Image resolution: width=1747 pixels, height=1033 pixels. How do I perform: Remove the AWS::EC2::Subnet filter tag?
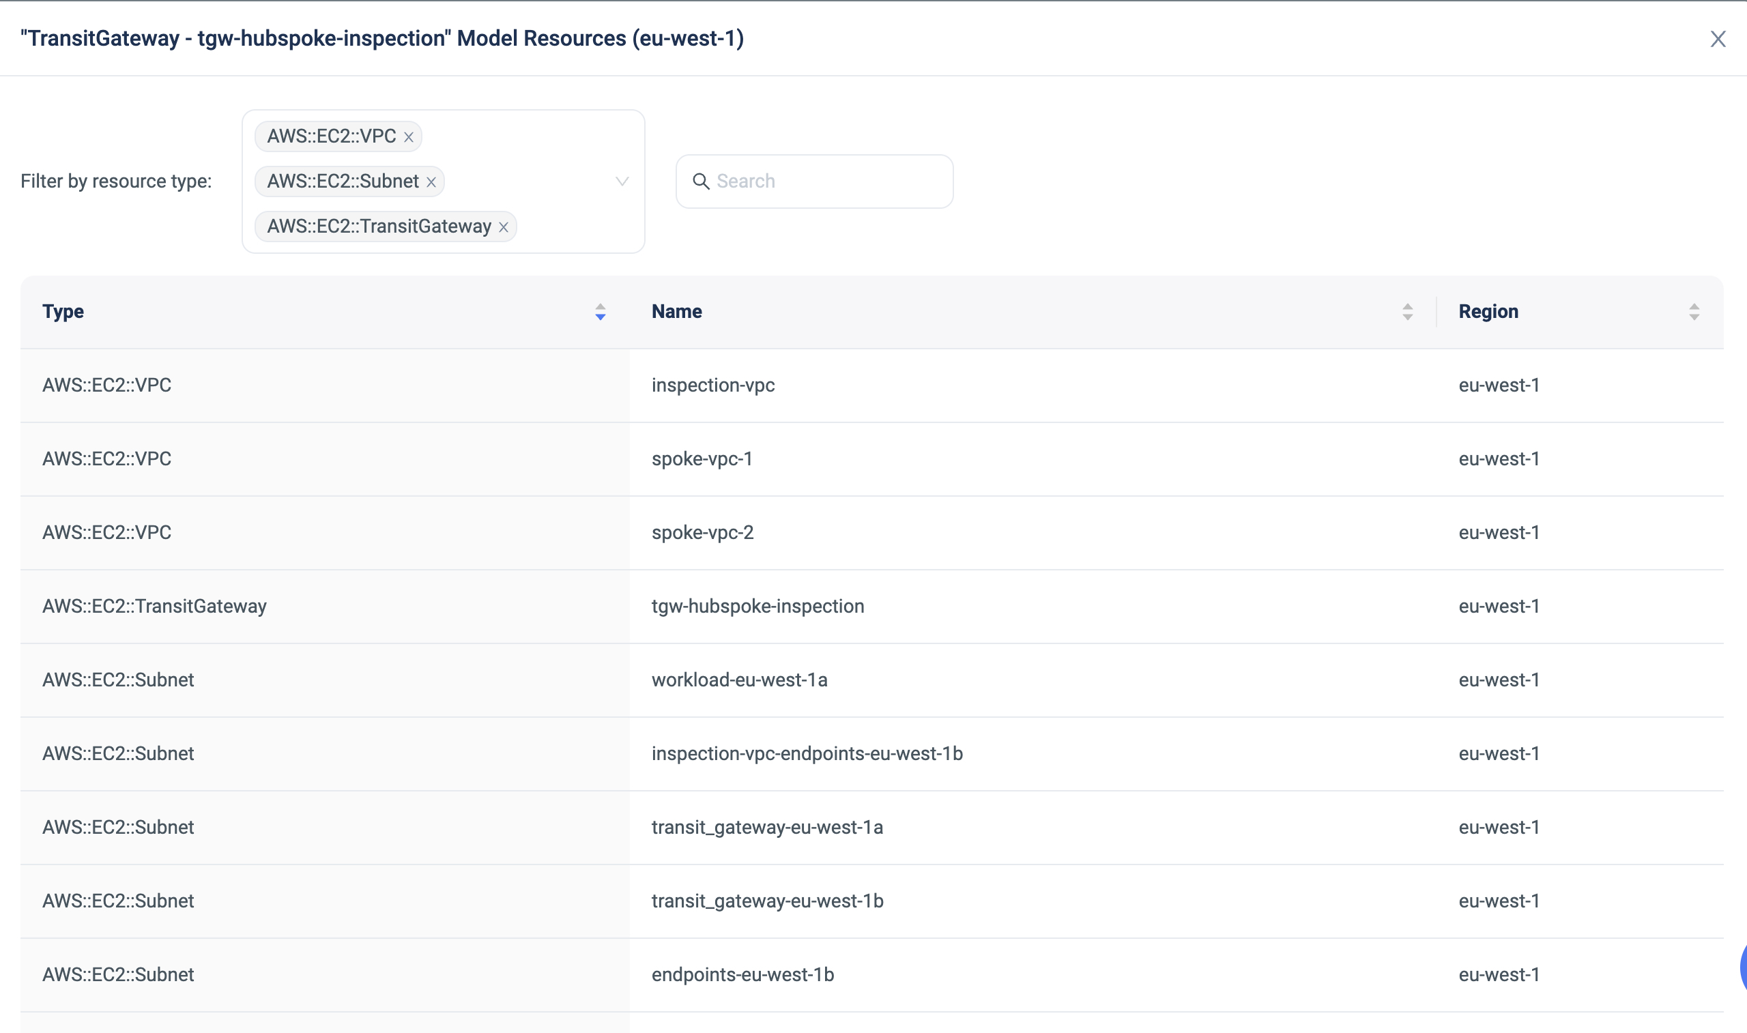click(x=431, y=182)
